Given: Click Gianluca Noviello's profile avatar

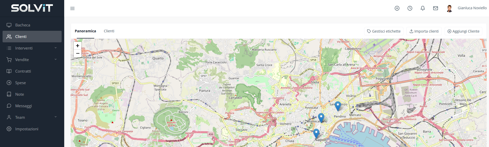Looking at the screenshot, I should 449,8.
